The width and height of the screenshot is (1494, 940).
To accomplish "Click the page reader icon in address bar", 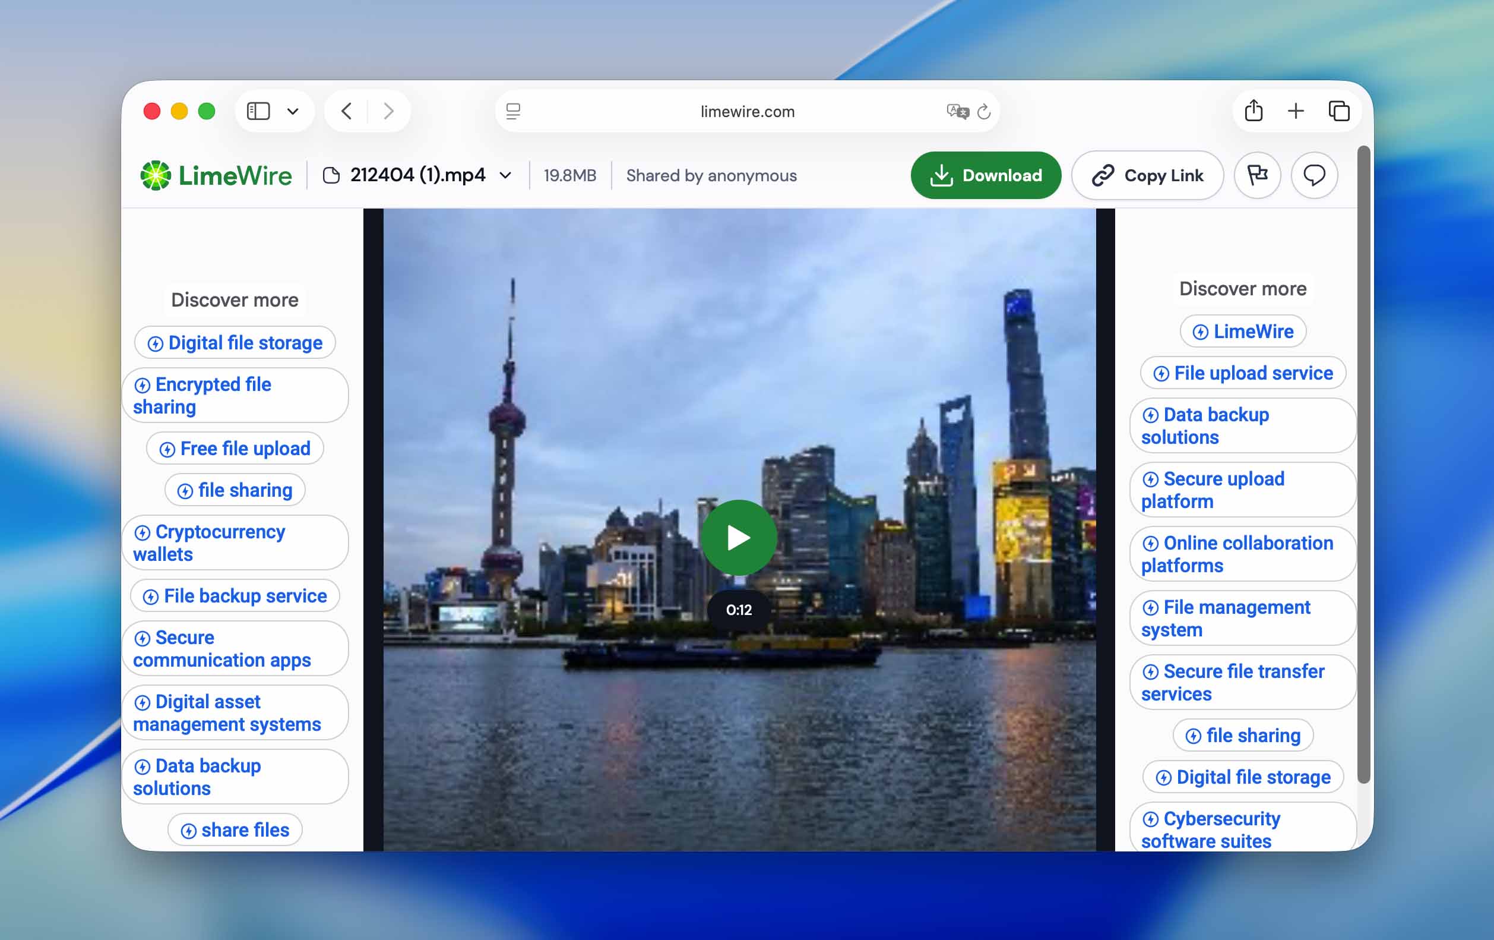I will [513, 111].
